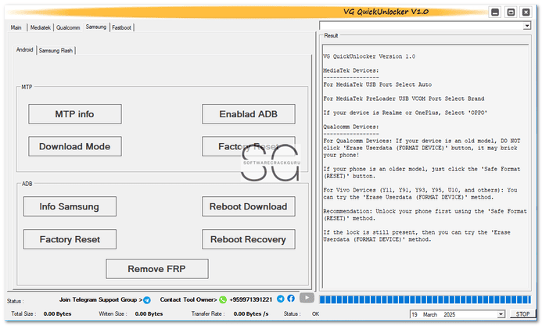Click the WhatsApp contact icon
The width and height of the screenshot is (542, 326).
pos(223,299)
